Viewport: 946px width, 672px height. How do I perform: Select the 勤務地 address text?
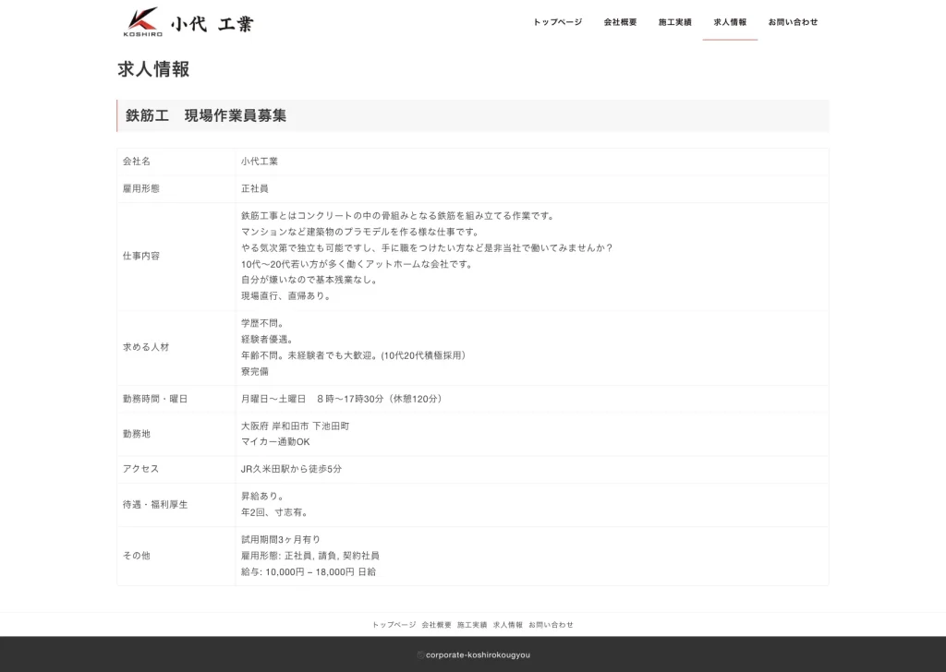293,426
